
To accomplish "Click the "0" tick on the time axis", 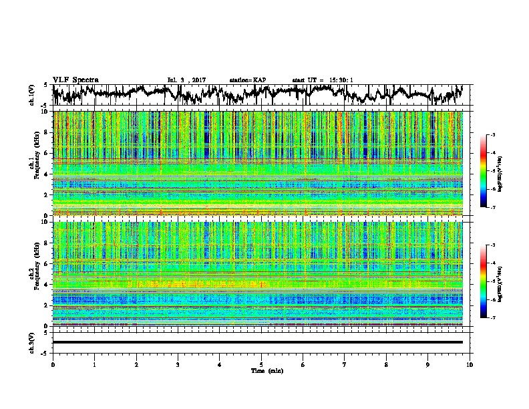I will 53,365.
